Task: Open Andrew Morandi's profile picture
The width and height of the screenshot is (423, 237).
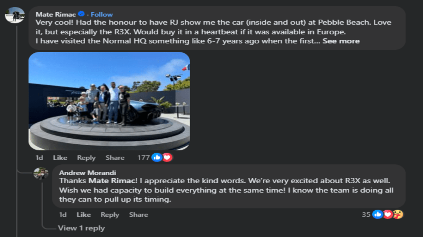Action: (41, 173)
